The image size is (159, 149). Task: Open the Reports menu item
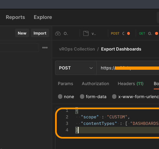15,17
